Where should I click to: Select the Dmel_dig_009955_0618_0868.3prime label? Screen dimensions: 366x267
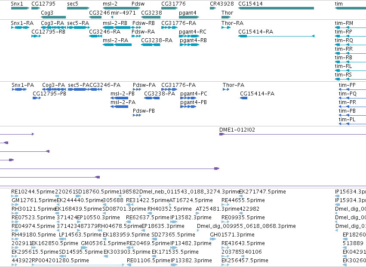click(x=246, y=226)
